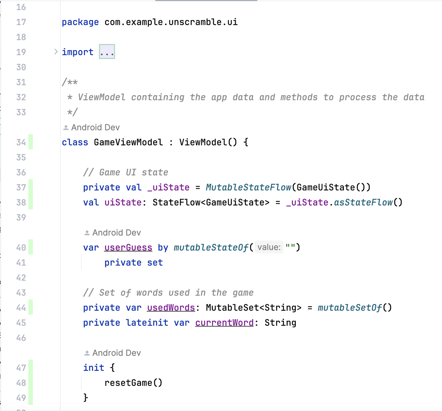The width and height of the screenshot is (442, 411).
Task: Open Android Dev author hint above class declaration
Action: pos(95,127)
